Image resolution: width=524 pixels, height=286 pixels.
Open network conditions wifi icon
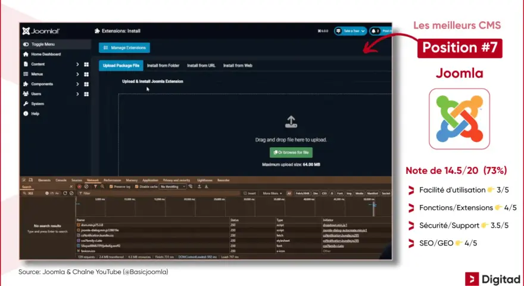click(191, 186)
